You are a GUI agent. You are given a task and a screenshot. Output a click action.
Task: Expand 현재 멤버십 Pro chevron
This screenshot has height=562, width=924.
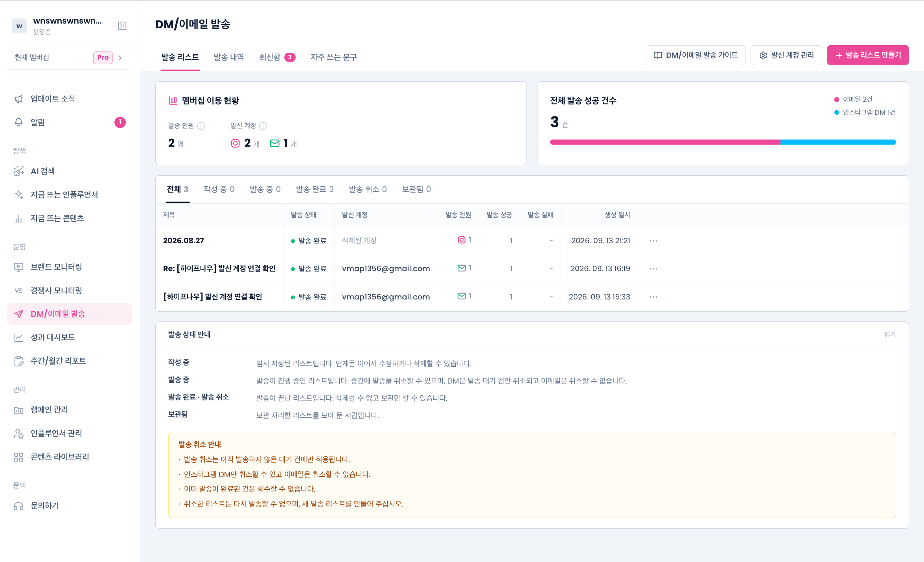[x=120, y=57]
